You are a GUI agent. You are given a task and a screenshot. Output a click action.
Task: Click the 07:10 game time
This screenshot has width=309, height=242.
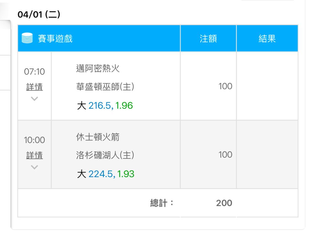tap(35, 72)
